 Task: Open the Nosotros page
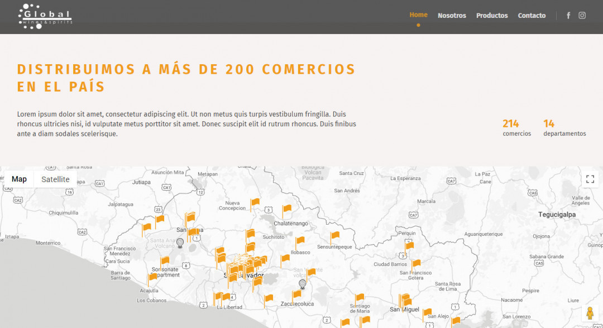pos(452,16)
